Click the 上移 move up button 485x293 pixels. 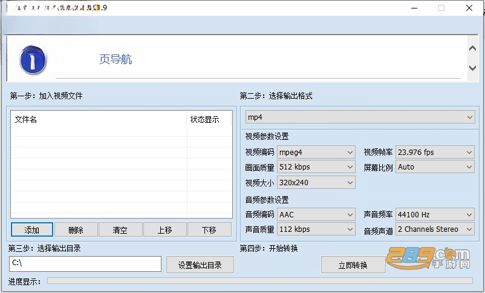tap(165, 230)
